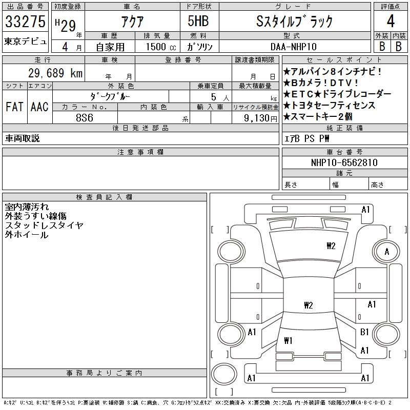Select the 諸元 header
This screenshot has width=410, height=410.
tap(344, 173)
